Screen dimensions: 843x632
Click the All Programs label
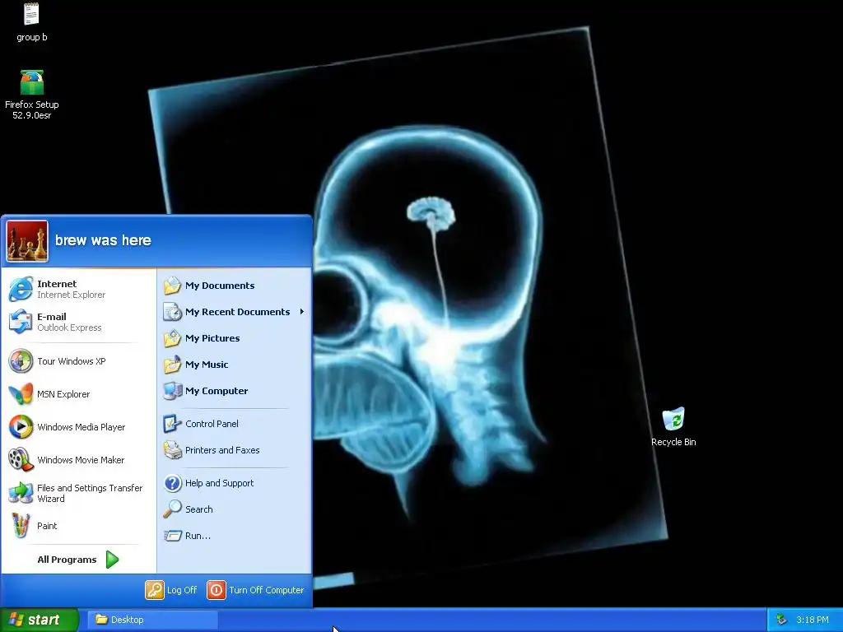point(67,560)
